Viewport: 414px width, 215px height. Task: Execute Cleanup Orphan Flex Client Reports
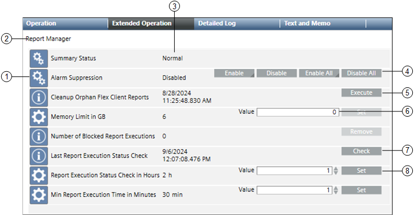click(x=362, y=93)
